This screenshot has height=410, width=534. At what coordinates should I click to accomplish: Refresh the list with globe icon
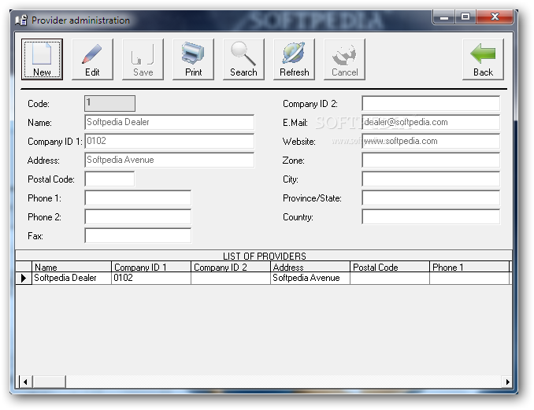(294, 59)
